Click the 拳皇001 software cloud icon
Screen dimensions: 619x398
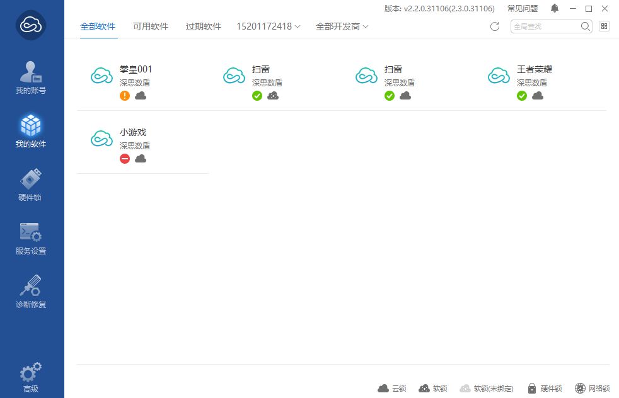point(102,76)
